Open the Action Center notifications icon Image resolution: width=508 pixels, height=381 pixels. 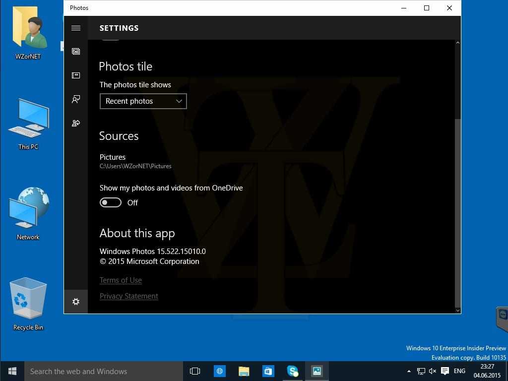pos(445,371)
